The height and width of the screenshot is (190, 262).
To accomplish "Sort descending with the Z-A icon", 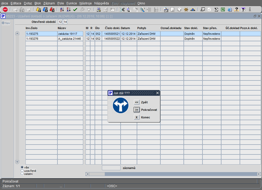I will pyautogui.click(x=69, y=10).
